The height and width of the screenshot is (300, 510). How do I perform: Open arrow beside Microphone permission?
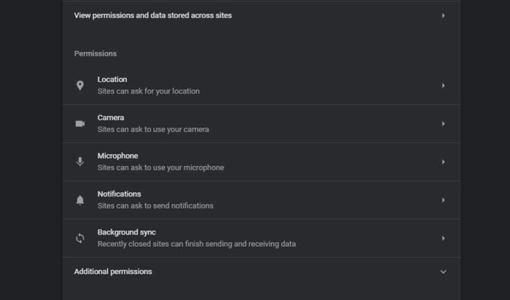click(443, 162)
